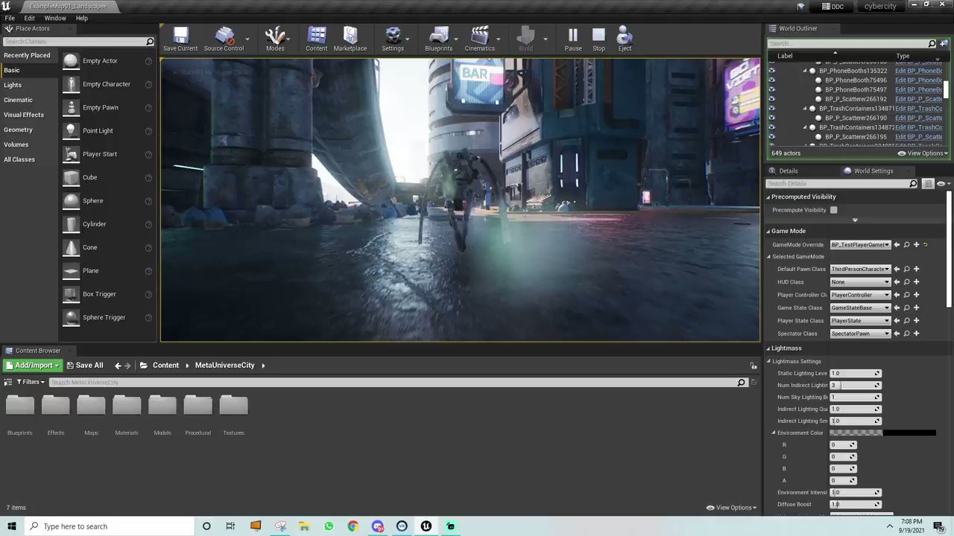Click the Environment Color swatch
Viewport: 954px width, 536px height.
click(x=882, y=433)
